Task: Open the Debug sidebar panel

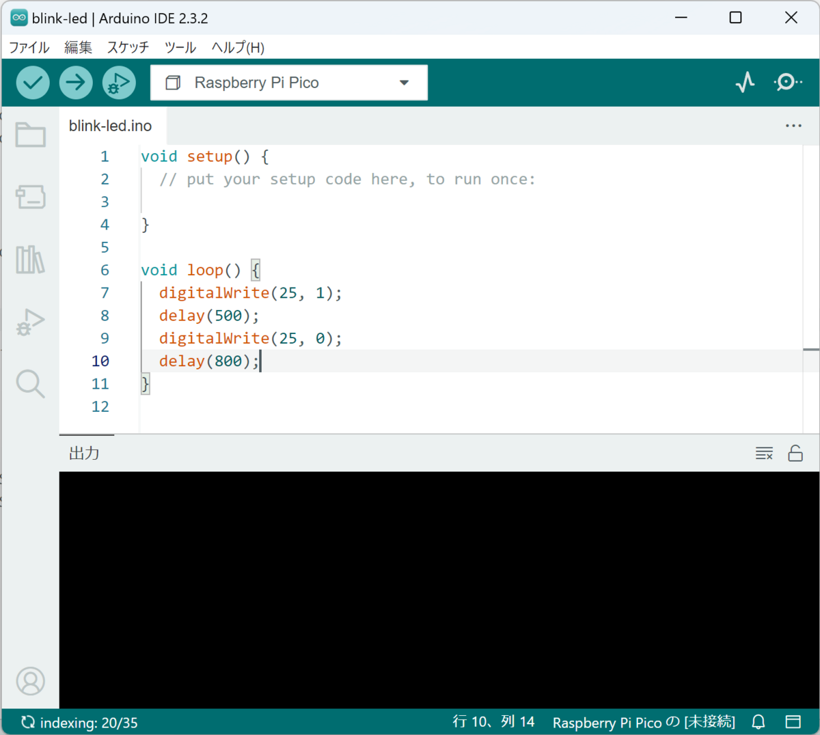Action: 31,322
